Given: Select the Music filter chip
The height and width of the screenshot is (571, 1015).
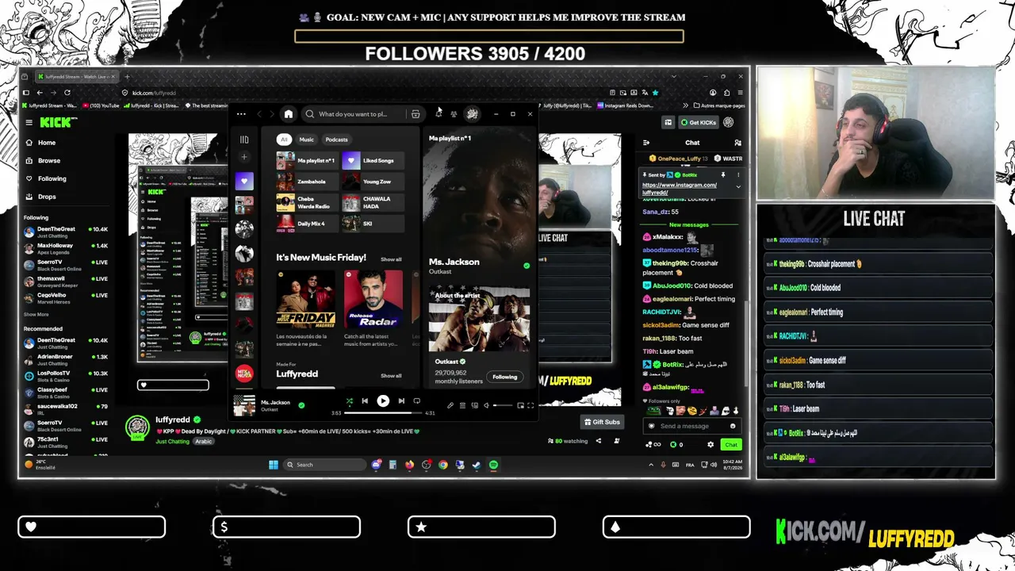Looking at the screenshot, I should (x=306, y=140).
